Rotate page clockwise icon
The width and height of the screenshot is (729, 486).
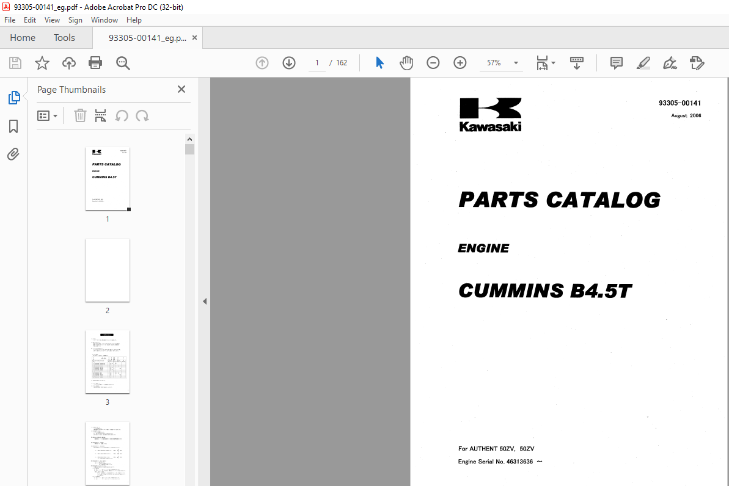point(142,115)
